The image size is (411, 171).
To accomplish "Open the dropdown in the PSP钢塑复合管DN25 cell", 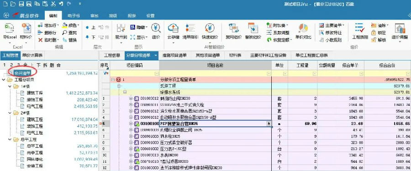I will pyautogui.click(x=269, y=124).
